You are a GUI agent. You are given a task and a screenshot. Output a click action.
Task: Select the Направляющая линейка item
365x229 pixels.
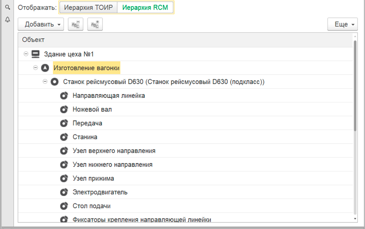tap(186, 95)
